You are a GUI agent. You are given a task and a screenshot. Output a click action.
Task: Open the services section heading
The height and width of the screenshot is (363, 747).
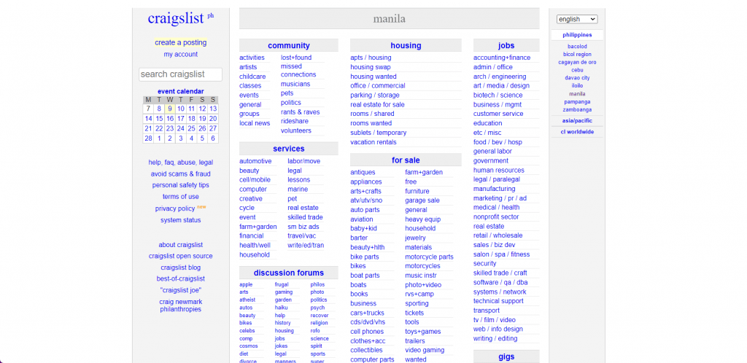coord(289,149)
